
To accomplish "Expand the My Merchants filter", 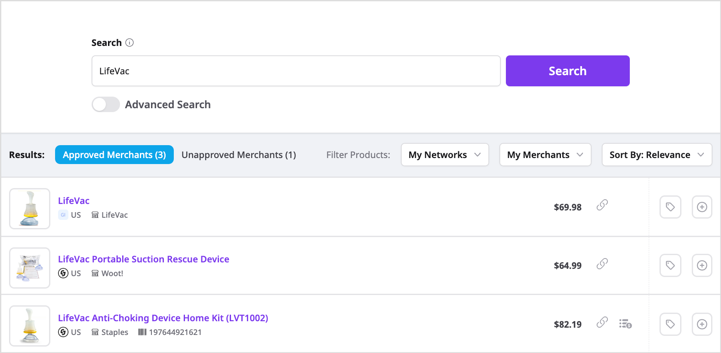I will [x=545, y=155].
